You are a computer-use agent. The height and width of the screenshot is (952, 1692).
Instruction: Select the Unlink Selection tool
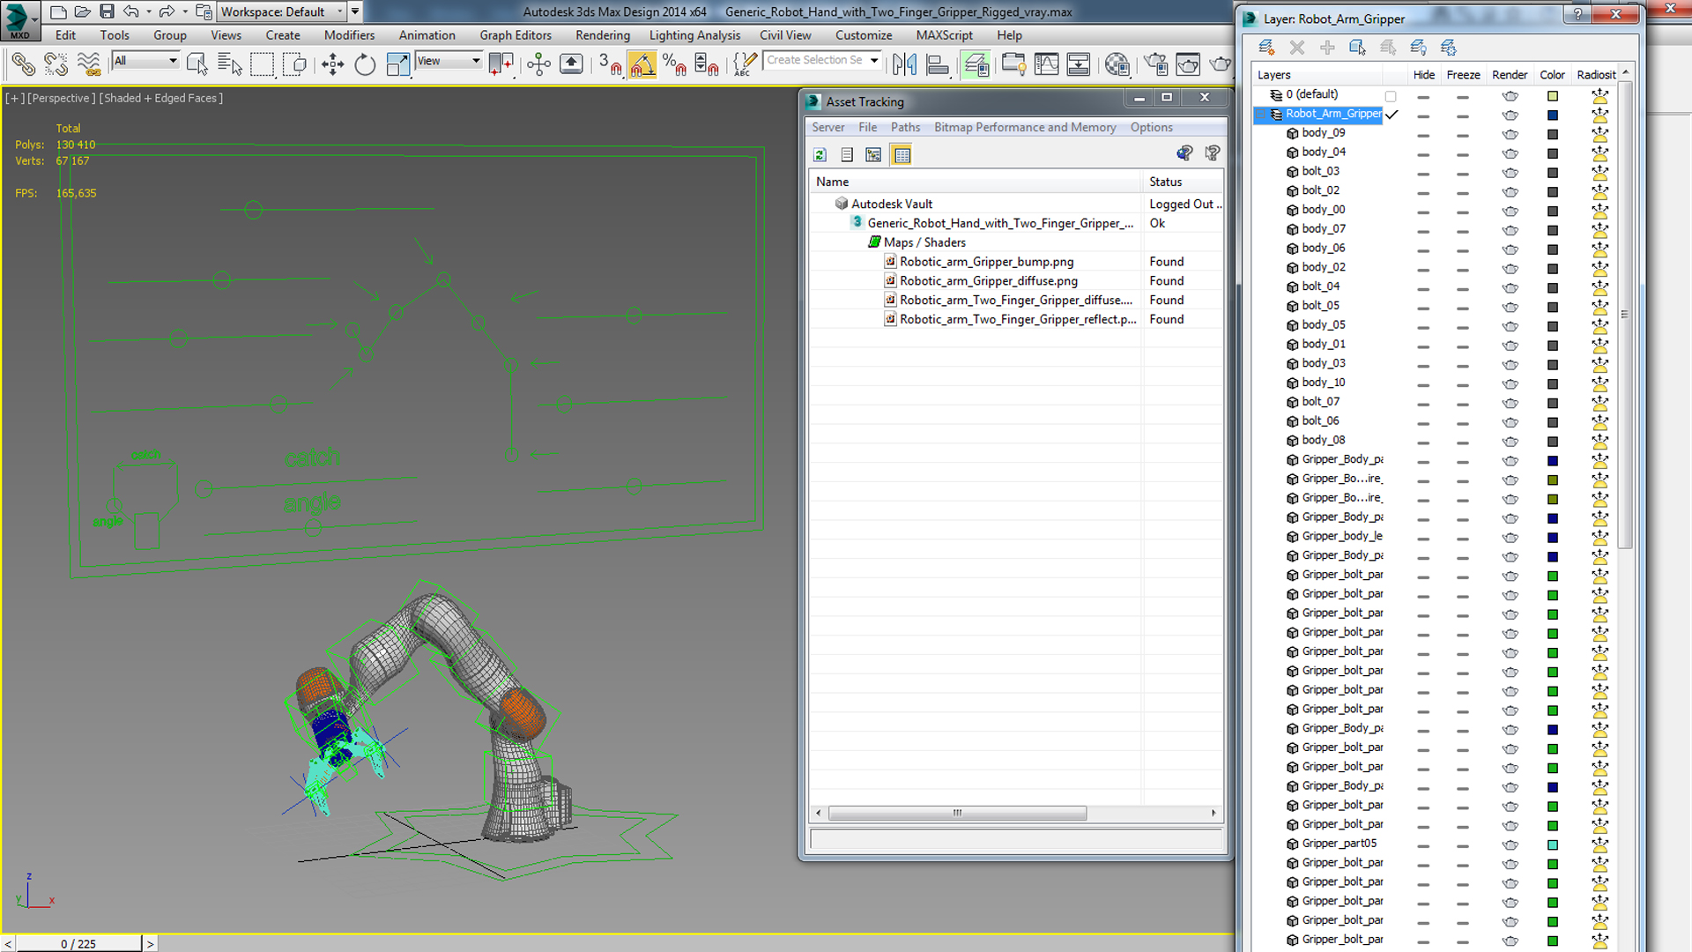pos(56,63)
